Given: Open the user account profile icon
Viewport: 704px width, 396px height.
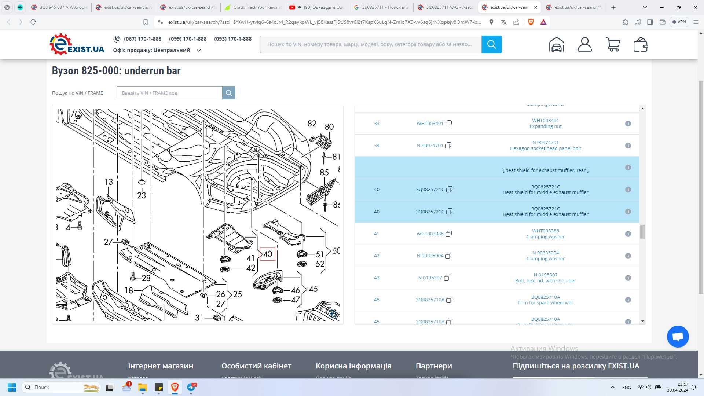Looking at the screenshot, I should [x=584, y=45].
